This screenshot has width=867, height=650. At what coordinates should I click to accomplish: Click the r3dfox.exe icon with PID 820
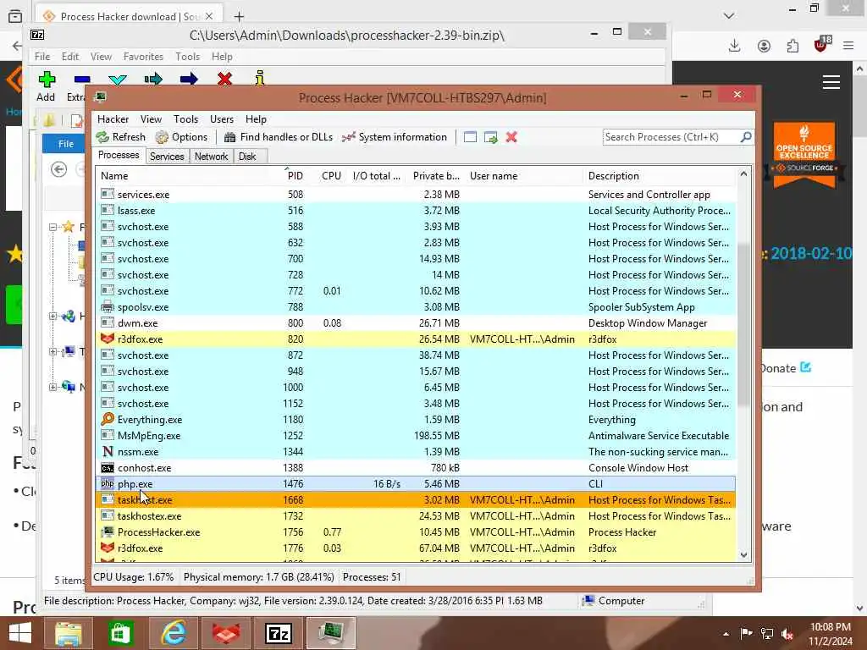108,339
